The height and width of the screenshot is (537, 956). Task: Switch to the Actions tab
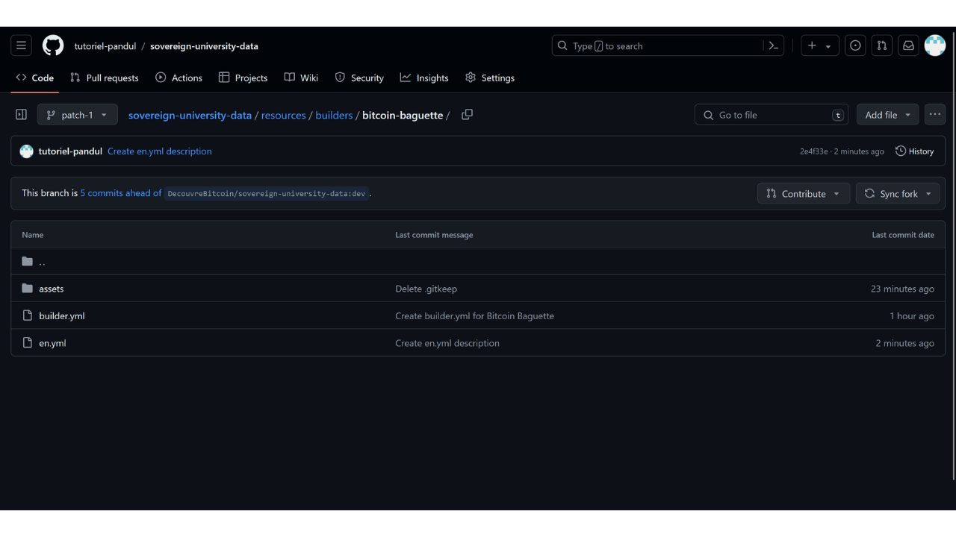[x=179, y=78]
